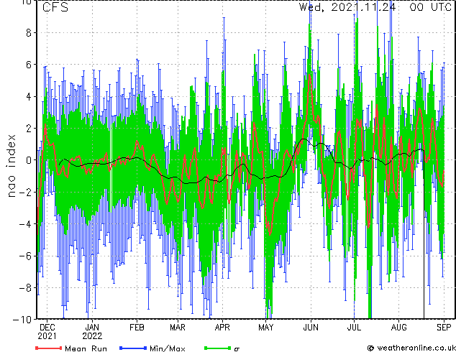Click the y-axis value 6
This screenshot has width=456, height=352.
(x=29, y=65)
